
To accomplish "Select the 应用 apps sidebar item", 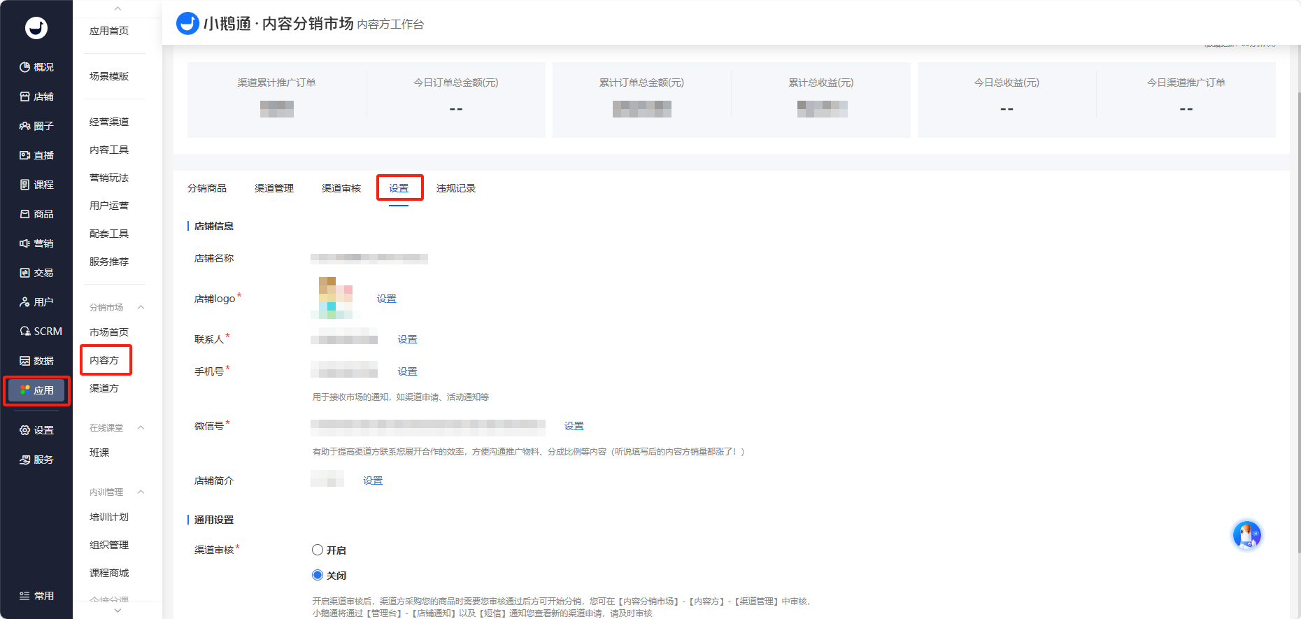I will coord(36,390).
